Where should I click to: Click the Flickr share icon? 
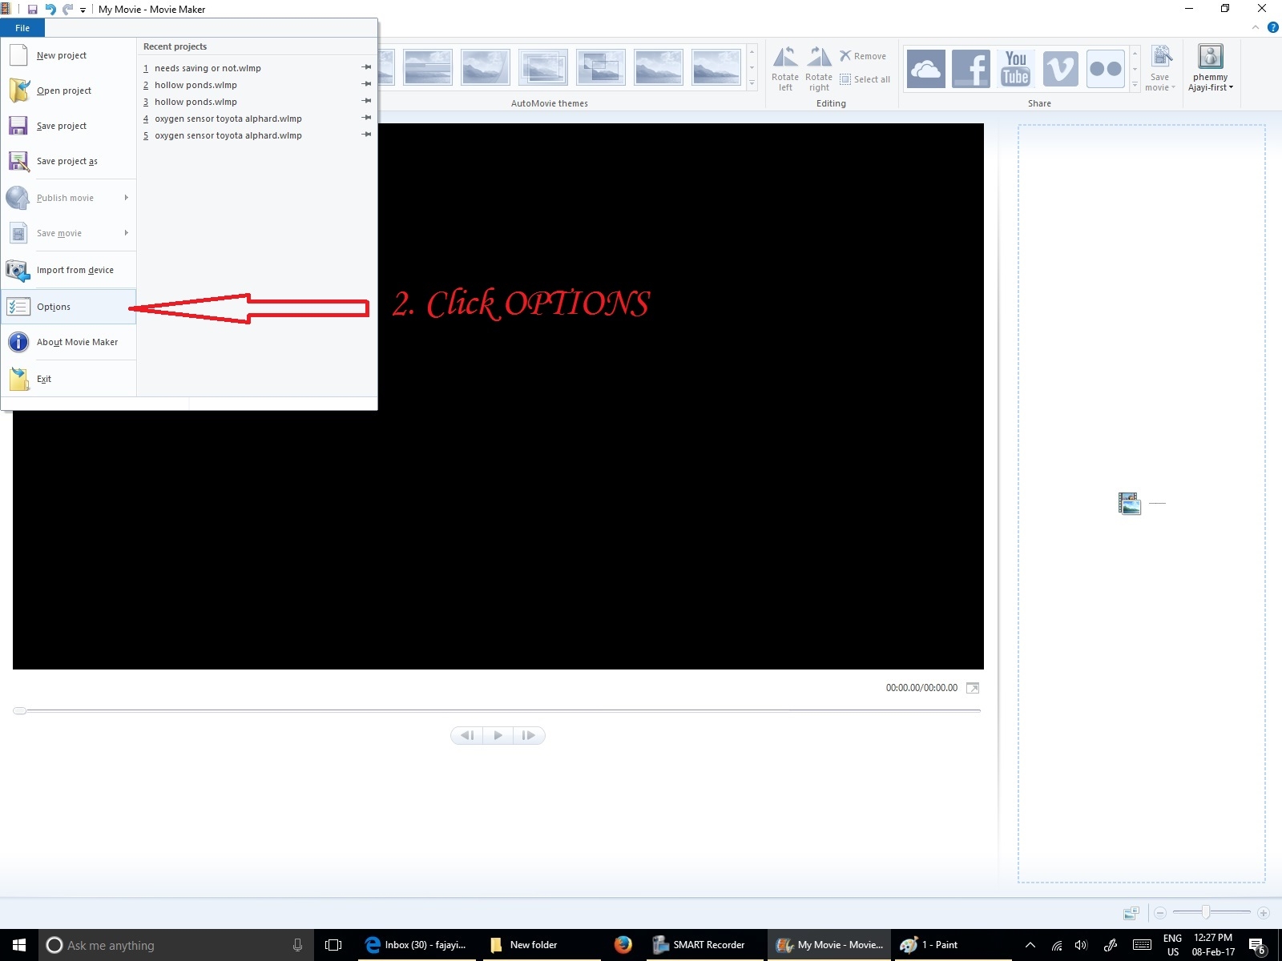tap(1105, 69)
